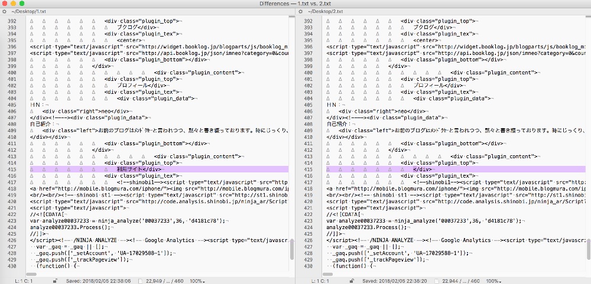Minimize the window with yellow button
Image resolution: width=591 pixels, height=284 pixels.
[x=13, y=4]
